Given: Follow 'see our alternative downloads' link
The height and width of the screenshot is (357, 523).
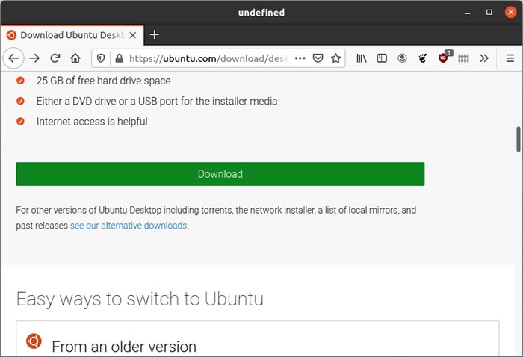Looking at the screenshot, I should click(129, 226).
